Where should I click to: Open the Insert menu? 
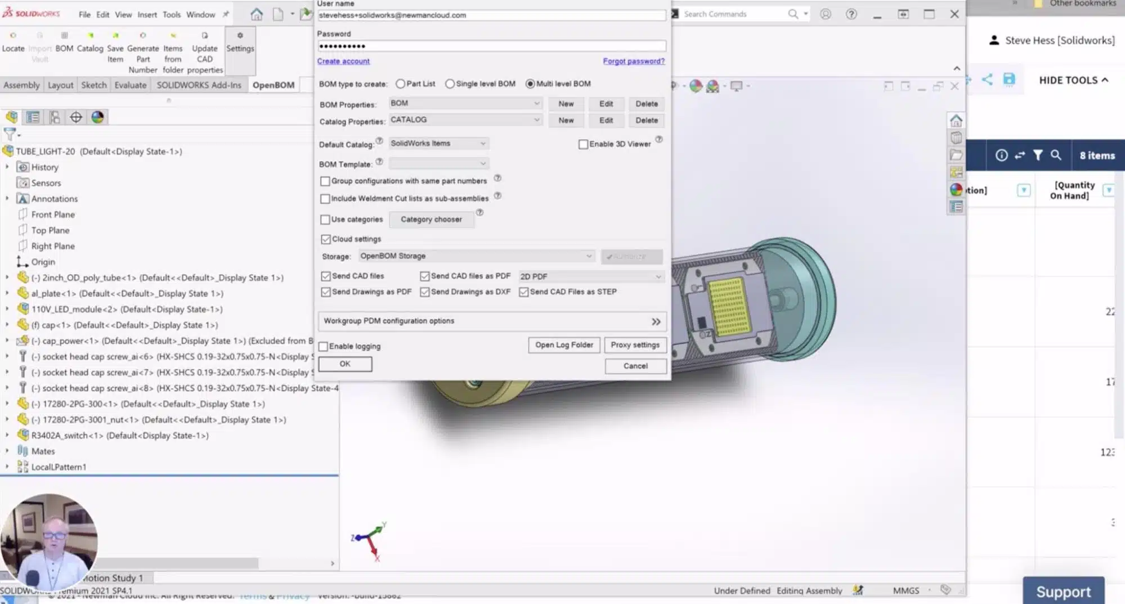click(147, 15)
